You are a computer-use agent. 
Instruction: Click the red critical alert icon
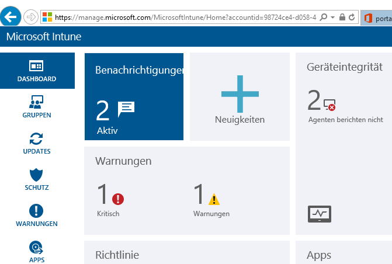click(118, 199)
